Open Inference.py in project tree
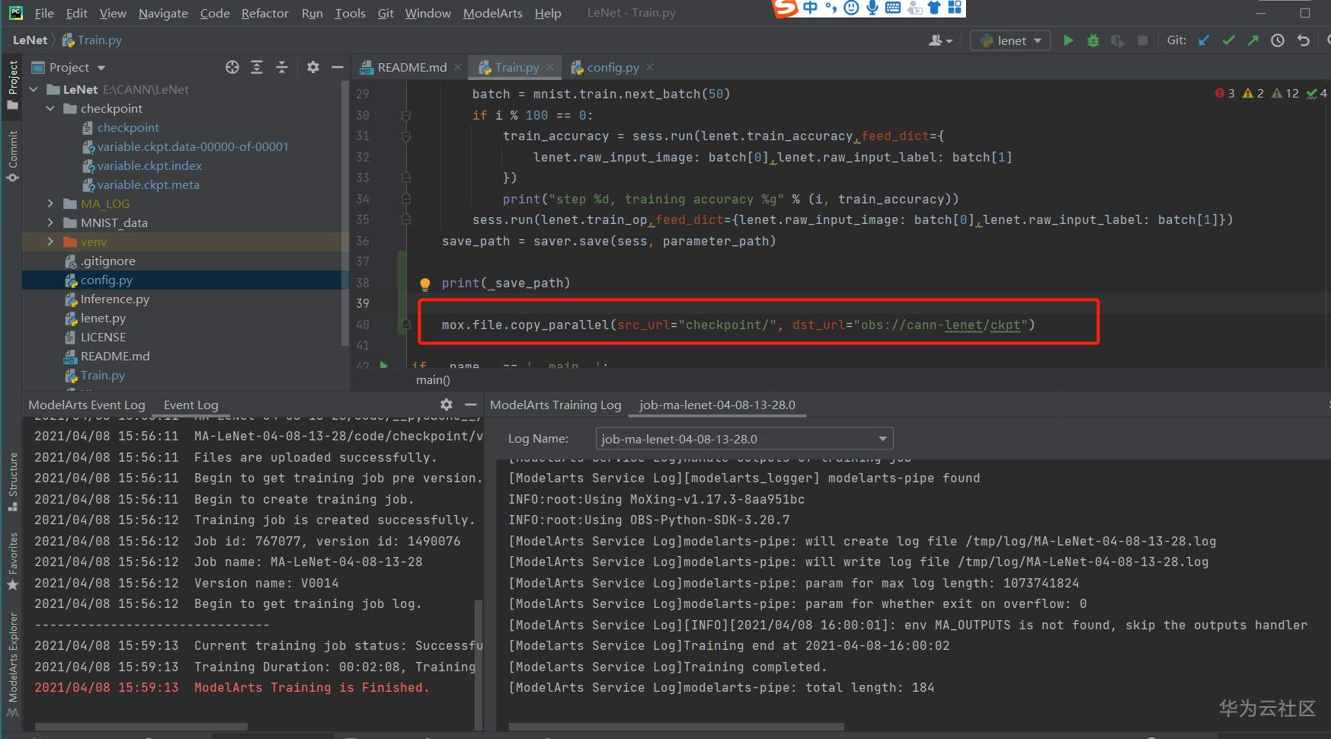 click(x=114, y=299)
